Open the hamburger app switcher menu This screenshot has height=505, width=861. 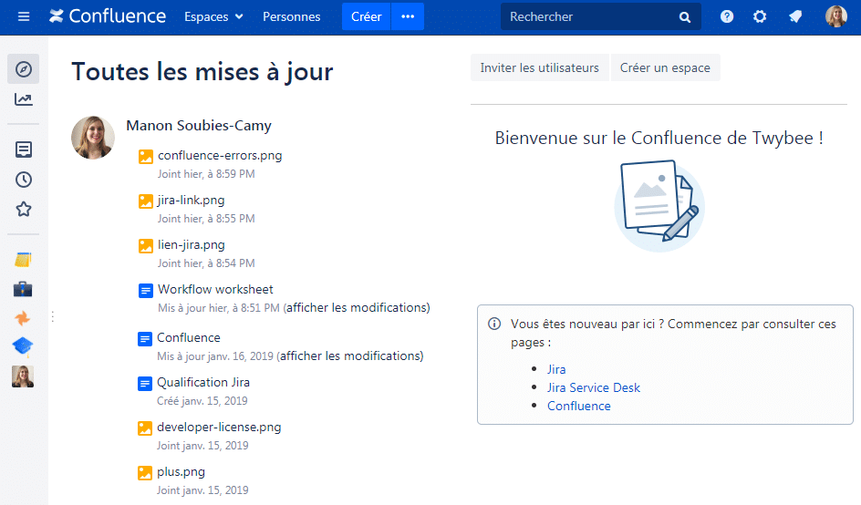tap(24, 16)
